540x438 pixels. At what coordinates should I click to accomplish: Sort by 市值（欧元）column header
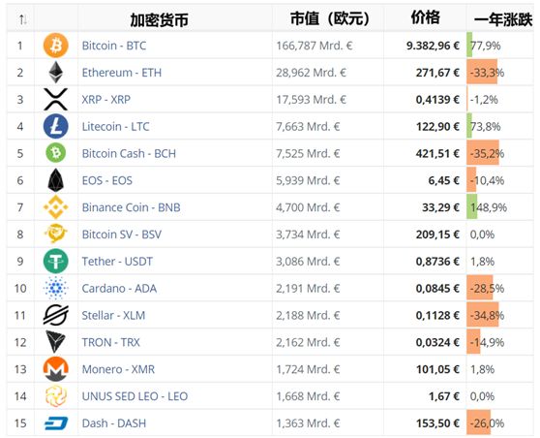click(x=330, y=18)
